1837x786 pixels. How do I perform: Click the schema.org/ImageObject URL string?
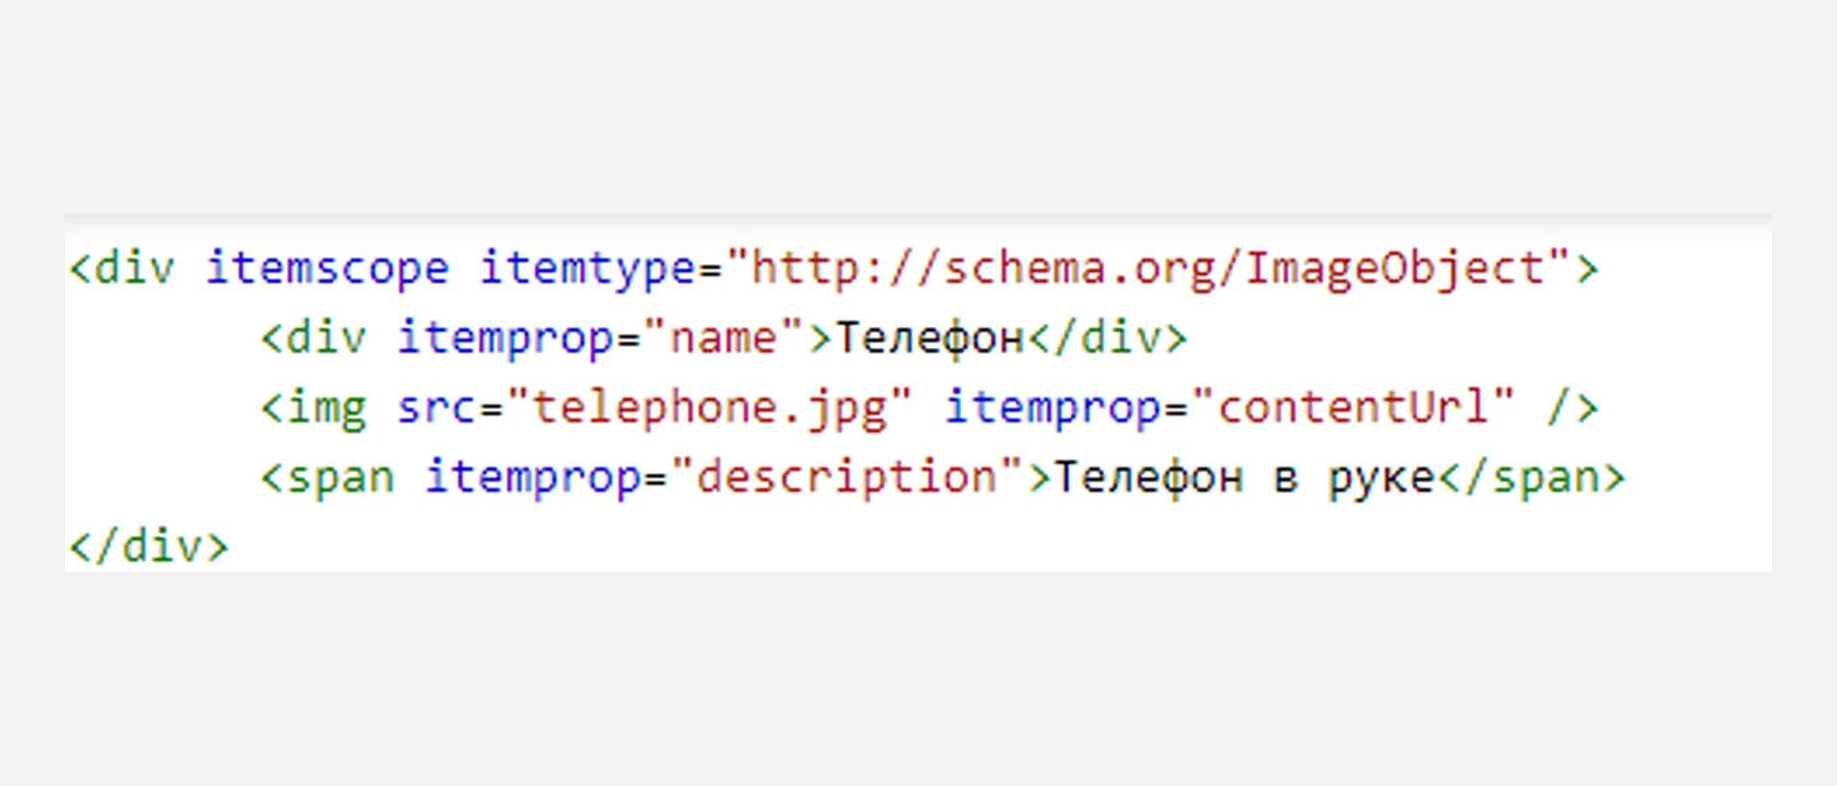point(1148,269)
